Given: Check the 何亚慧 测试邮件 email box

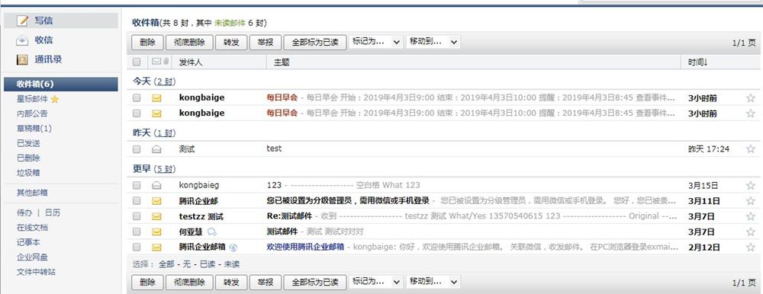Looking at the screenshot, I should (137, 232).
